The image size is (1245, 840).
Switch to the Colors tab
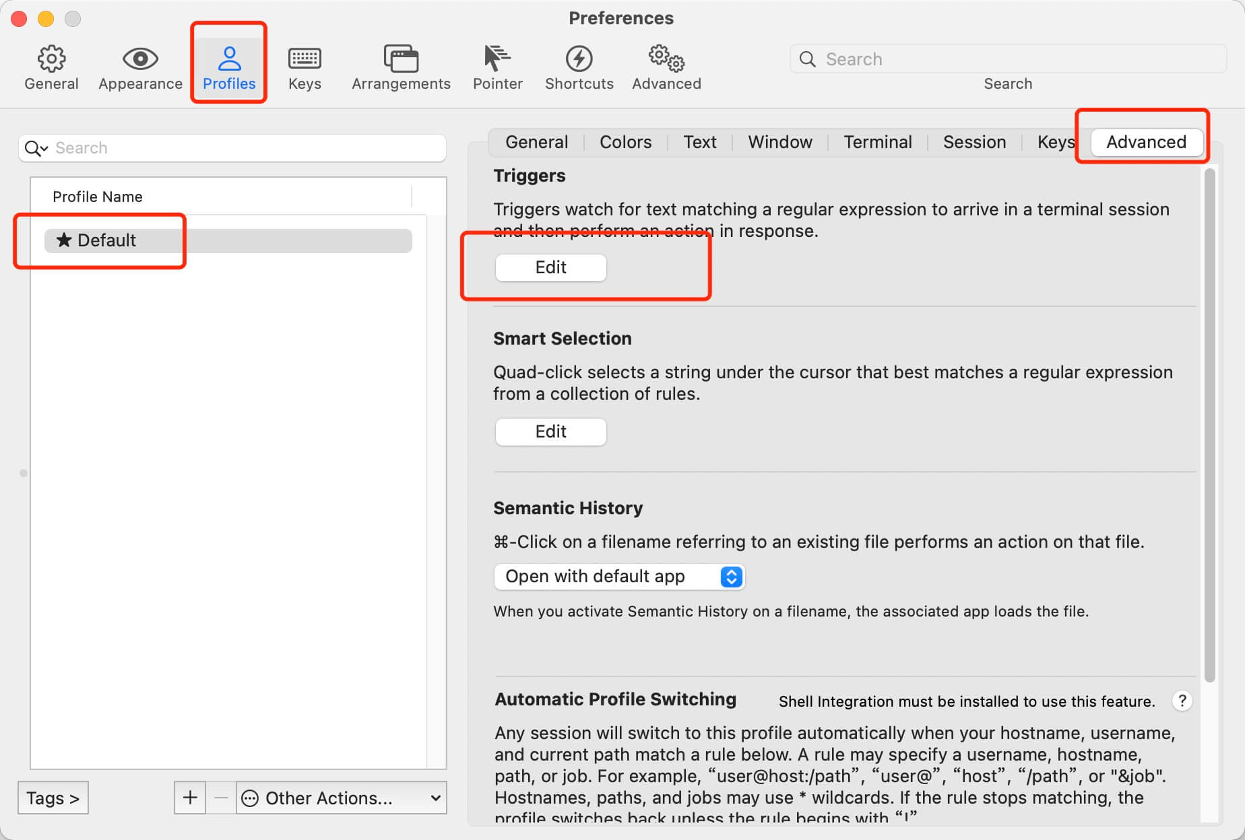(625, 142)
